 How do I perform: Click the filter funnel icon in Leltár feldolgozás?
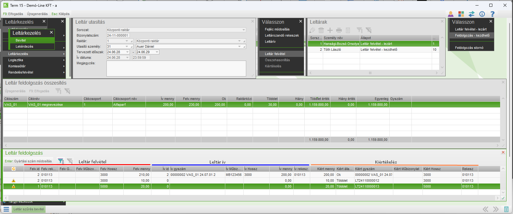tap(61, 161)
